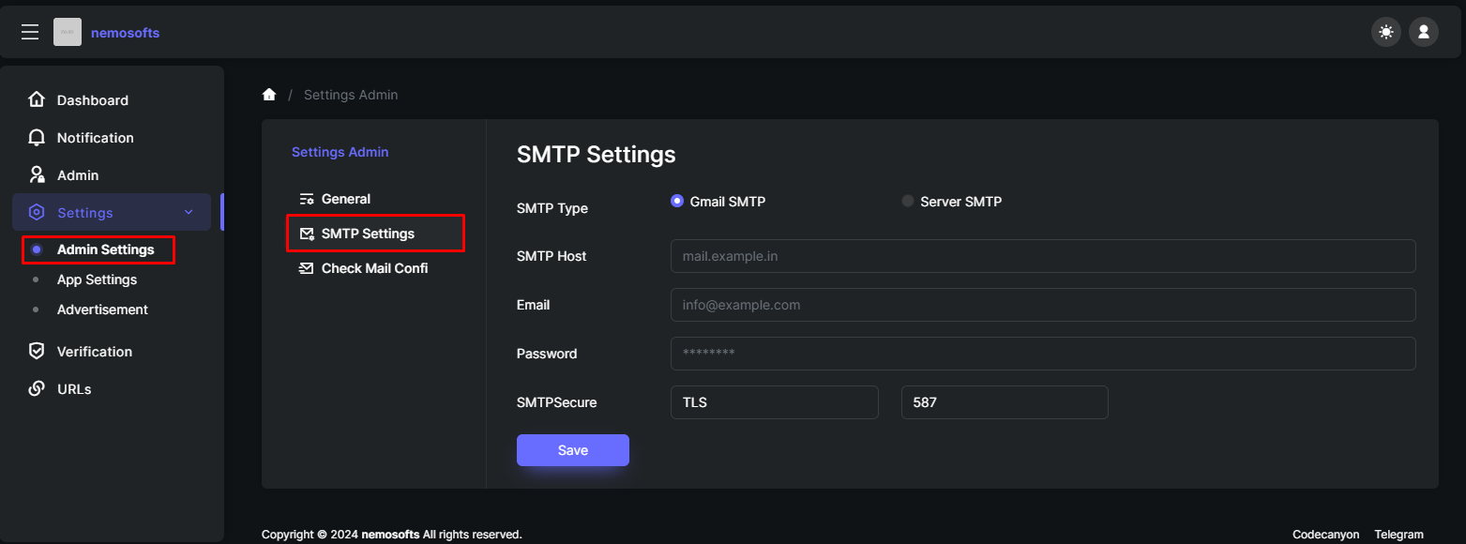
Task: Toggle light mode sun icon
Action: click(x=1385, y=33)
